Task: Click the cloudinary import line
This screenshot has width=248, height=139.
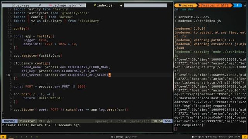Action: pyautogui.click(x=57, y=21)
